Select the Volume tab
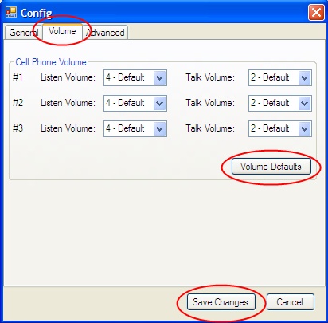This screenshot has height=323, width=328. click(62, 31)
